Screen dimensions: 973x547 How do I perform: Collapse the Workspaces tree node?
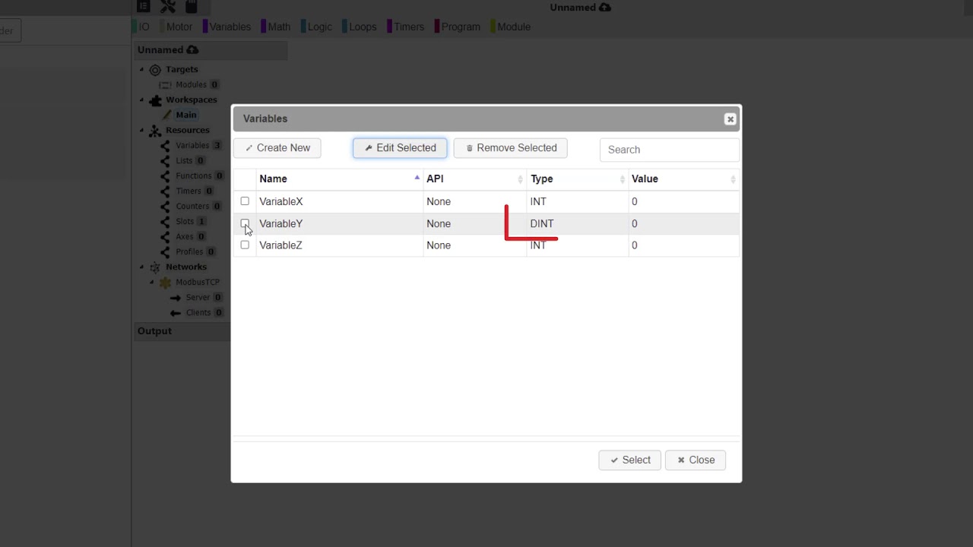[141, 100]
